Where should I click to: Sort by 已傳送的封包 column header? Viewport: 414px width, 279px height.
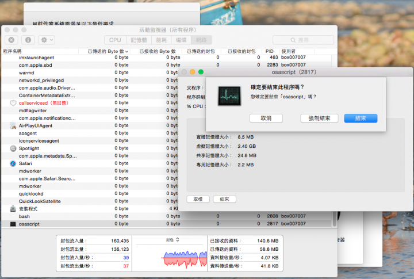(201, 51)
